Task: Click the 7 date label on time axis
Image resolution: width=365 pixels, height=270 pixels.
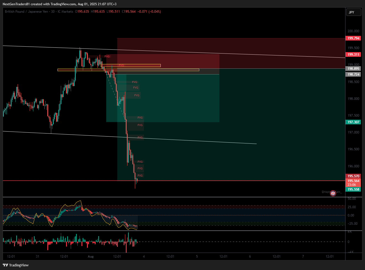Action: pyautogui.click(x=303, y=256)
